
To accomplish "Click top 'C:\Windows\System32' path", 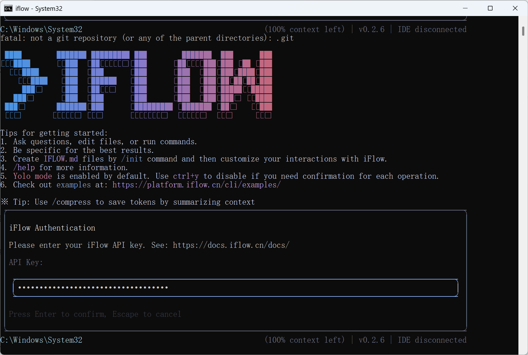I will click(41, 30).
